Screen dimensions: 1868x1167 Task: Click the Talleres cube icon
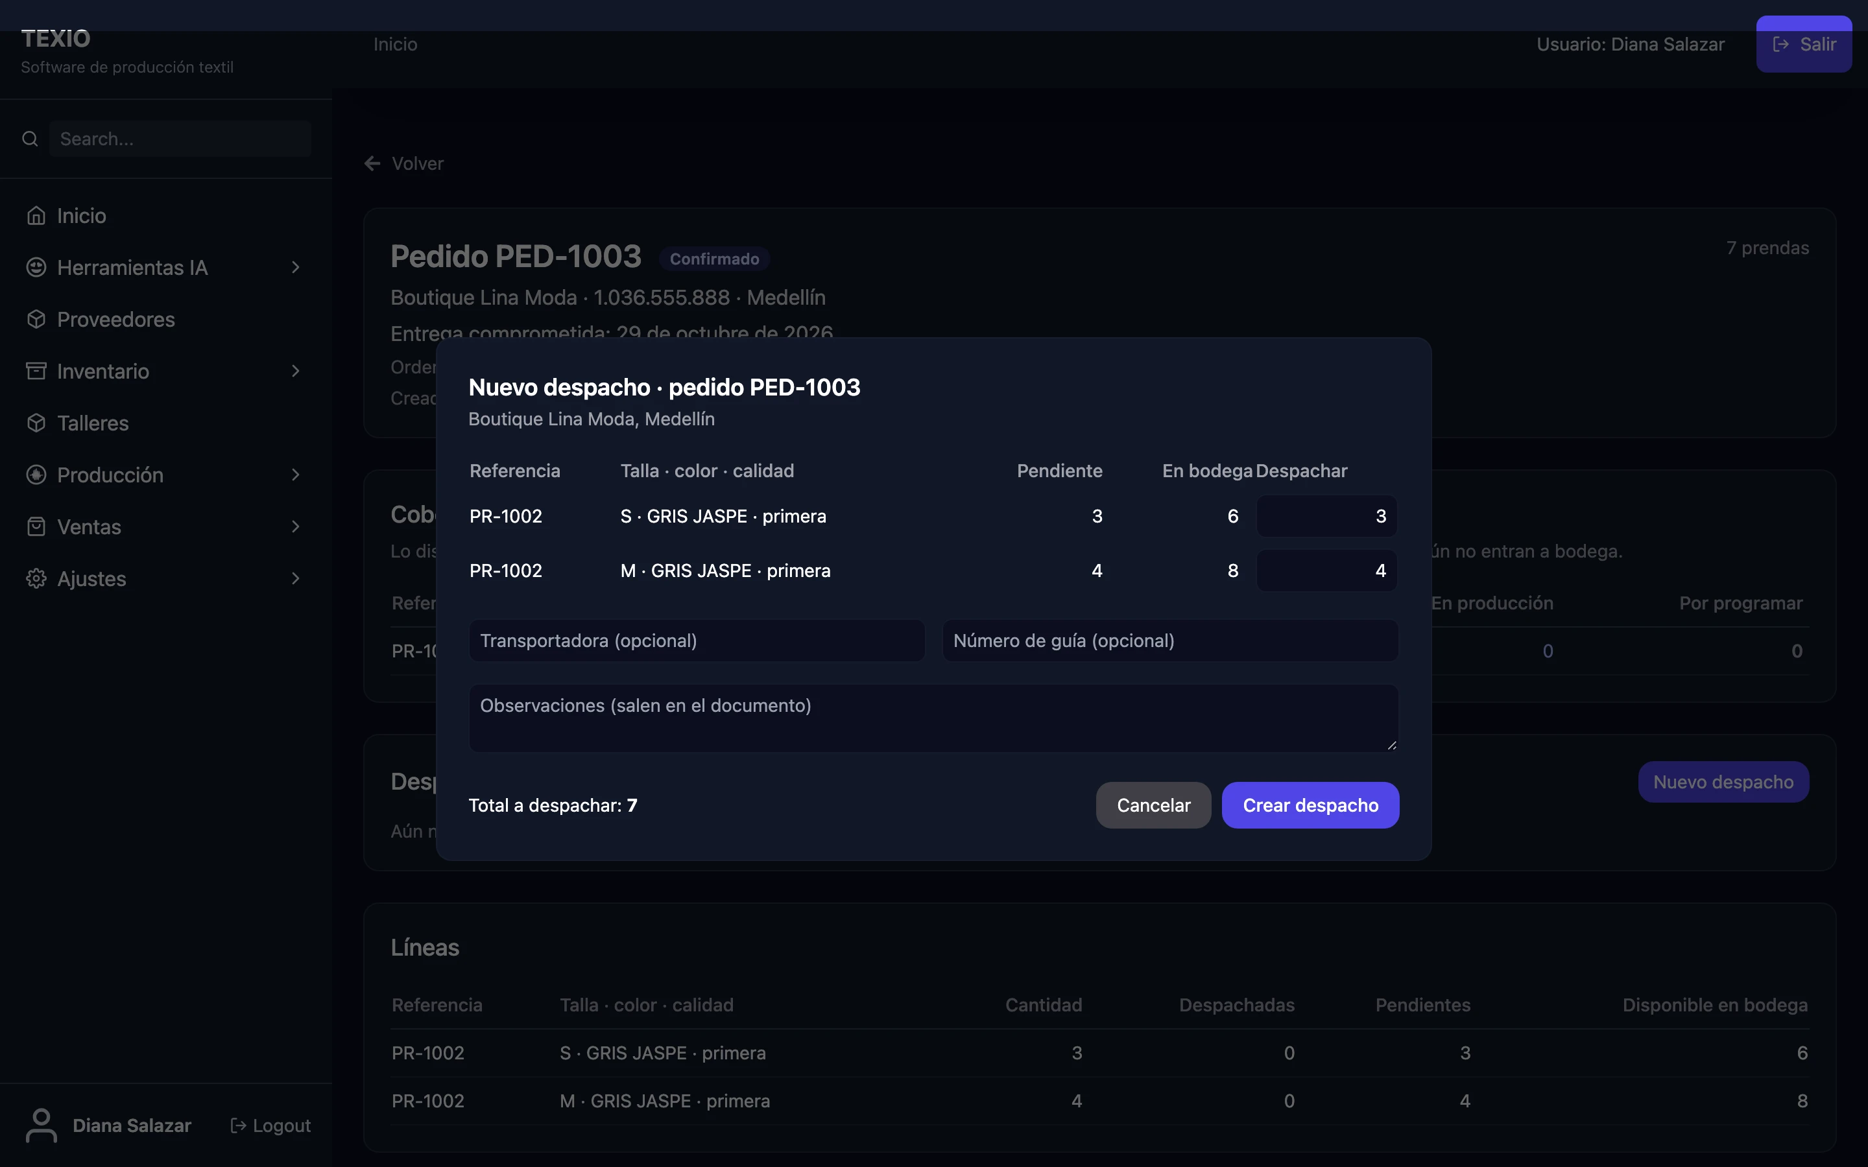click(36, 423)
